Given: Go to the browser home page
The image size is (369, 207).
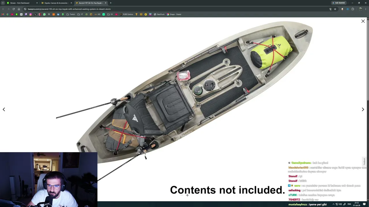Looking at the screenshot, I should point(19,9).
